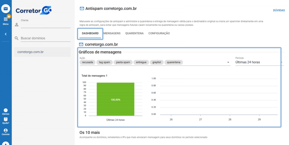Switch to the DASHBOARD tab
Image resolution: width=289 pixels, height=145 pixels.
click(x=90, y=33)
